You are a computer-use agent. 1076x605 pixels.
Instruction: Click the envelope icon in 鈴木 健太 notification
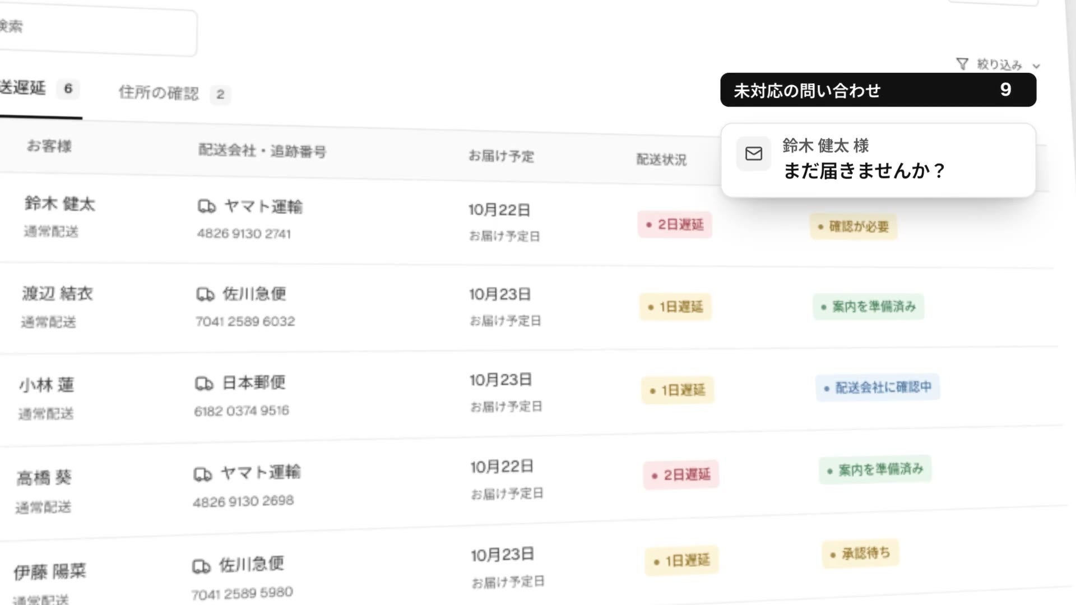[754, 153]
